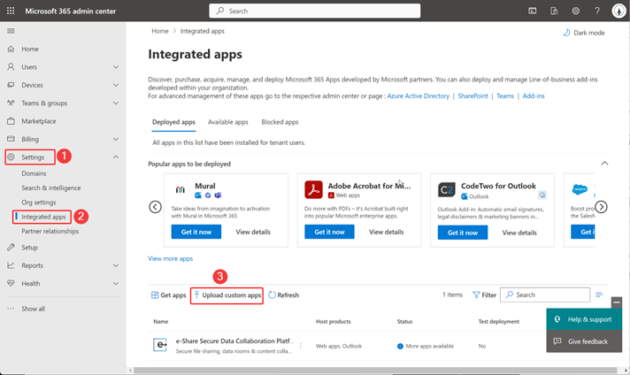Viewport: 630px width, 375px height.
Task: Click the Users person icon
Action: (11, 66)
